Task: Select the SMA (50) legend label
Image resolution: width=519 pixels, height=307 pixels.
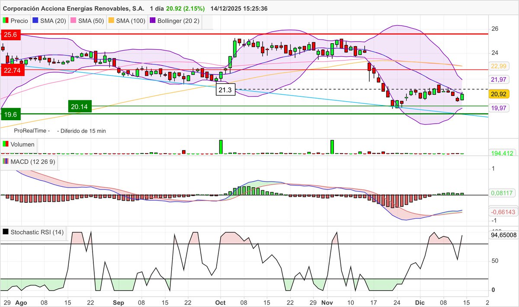Action: (91, 21)
